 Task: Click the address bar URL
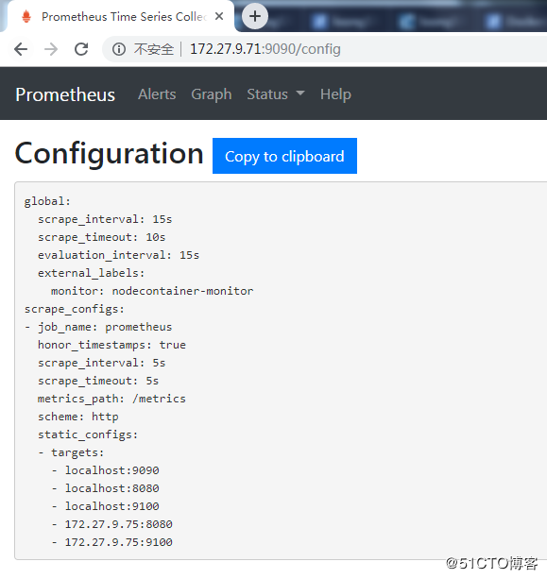click(265, 49)
